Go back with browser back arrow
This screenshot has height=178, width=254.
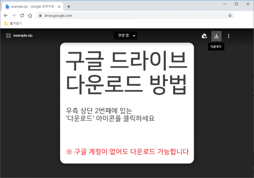(6, 16)
